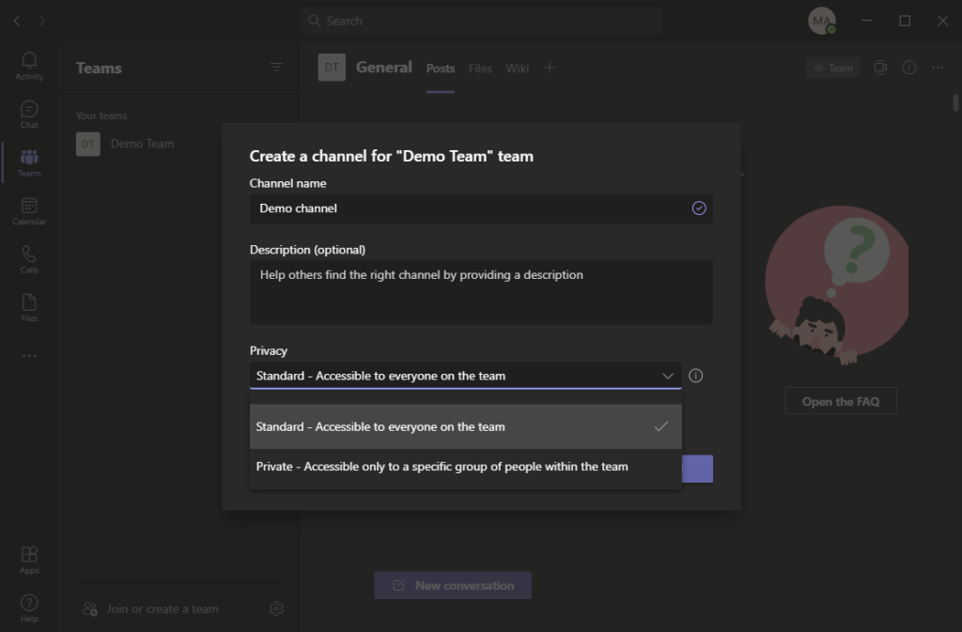Start a New conversation
The image size is (962, 632).
pyautogui.click(x=453, y=585)
